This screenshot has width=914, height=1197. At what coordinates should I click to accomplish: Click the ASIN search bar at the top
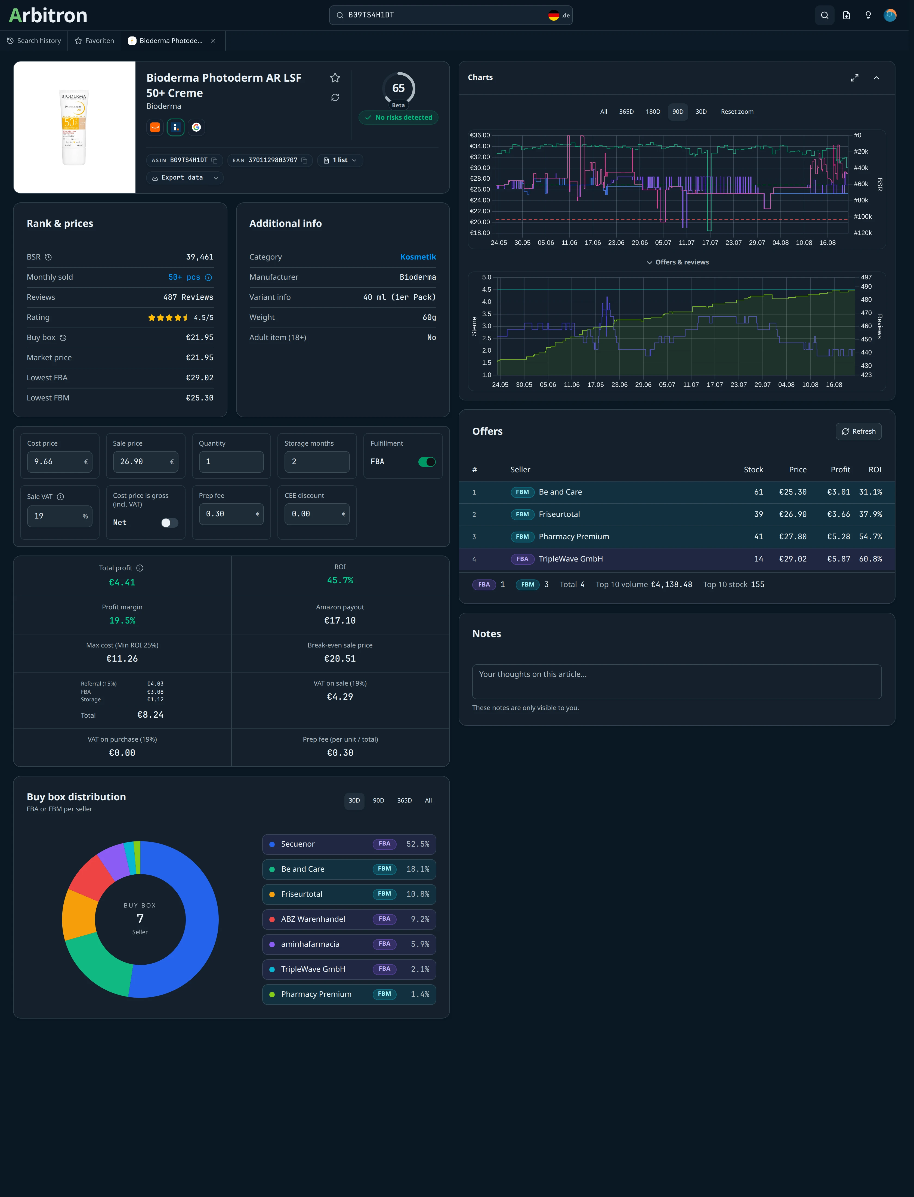pos(451,15)
